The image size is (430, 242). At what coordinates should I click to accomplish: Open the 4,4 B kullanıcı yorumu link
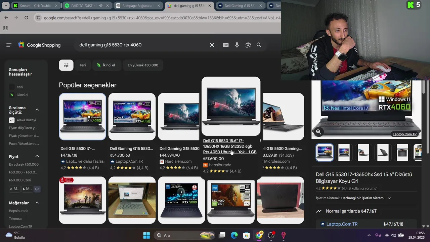pyautogui.click(x=359, y=188)
